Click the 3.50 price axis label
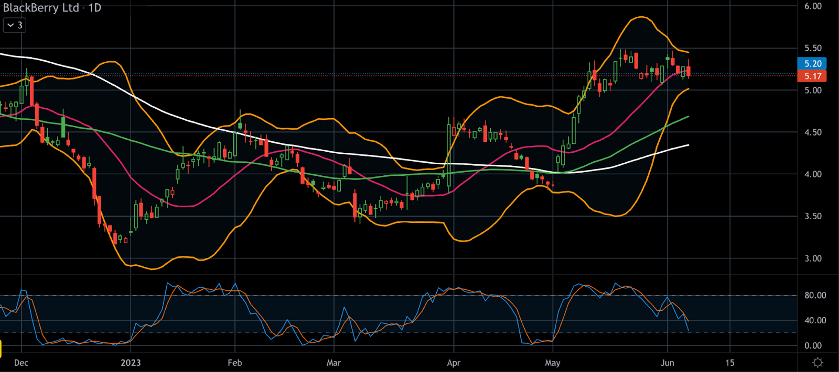 [x=813, y=216]
